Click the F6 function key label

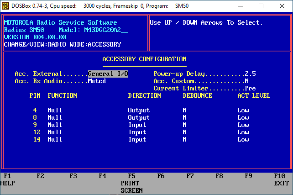(x=161, y=176)
